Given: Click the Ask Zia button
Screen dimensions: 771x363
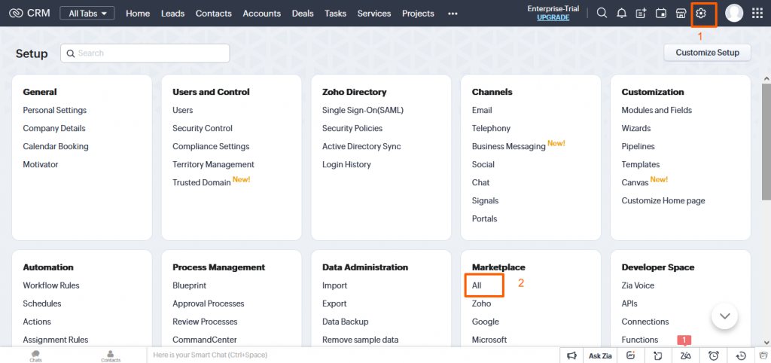Looking at the screenshot, I should [600, 355].
